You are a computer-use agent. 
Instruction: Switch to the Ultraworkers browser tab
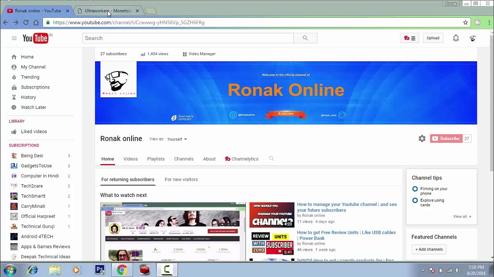[108, 11]
